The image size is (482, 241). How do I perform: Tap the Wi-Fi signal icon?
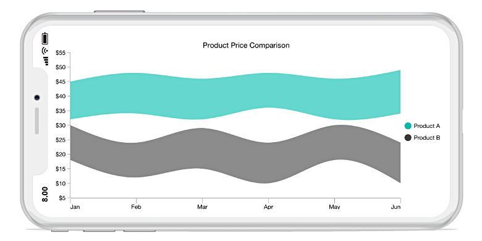click(45, 51)
